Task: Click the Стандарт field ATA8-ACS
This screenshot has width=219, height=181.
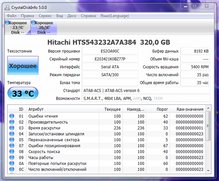Action: pos(146,91)
